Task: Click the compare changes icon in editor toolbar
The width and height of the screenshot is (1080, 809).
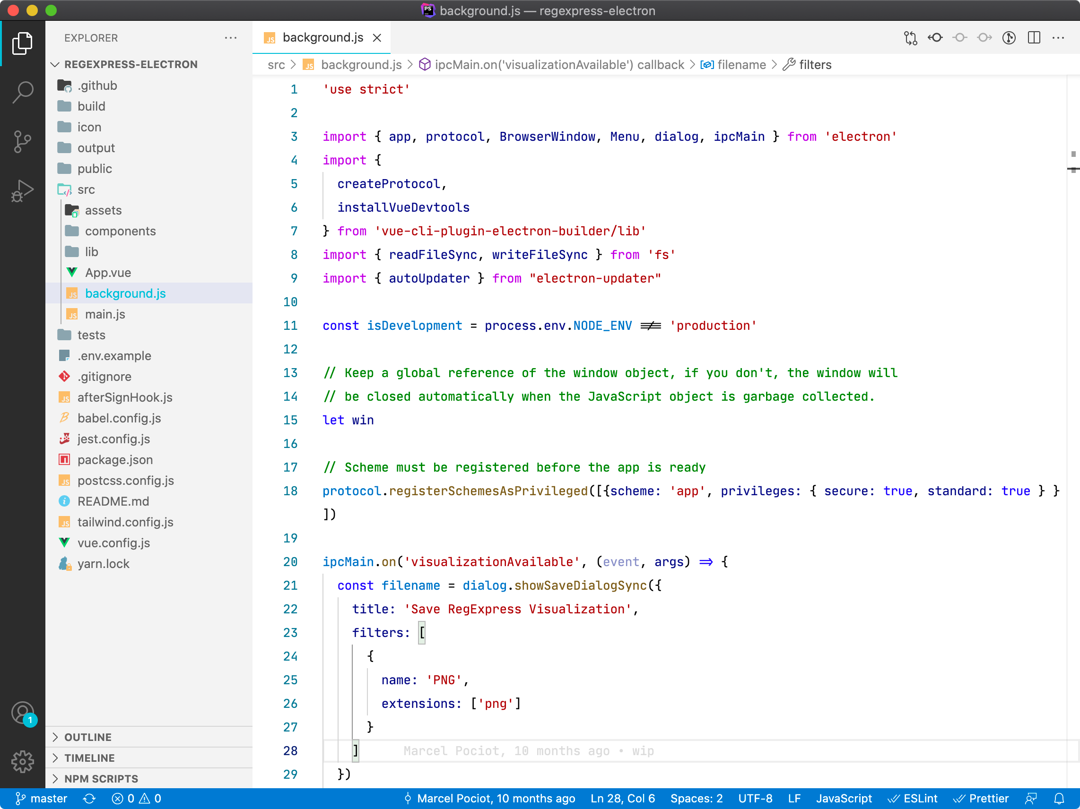Action: pos(910,38)
